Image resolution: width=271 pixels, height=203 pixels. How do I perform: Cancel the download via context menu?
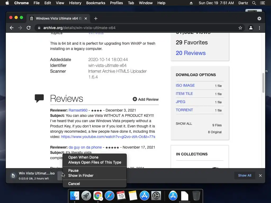coord(94,184)
